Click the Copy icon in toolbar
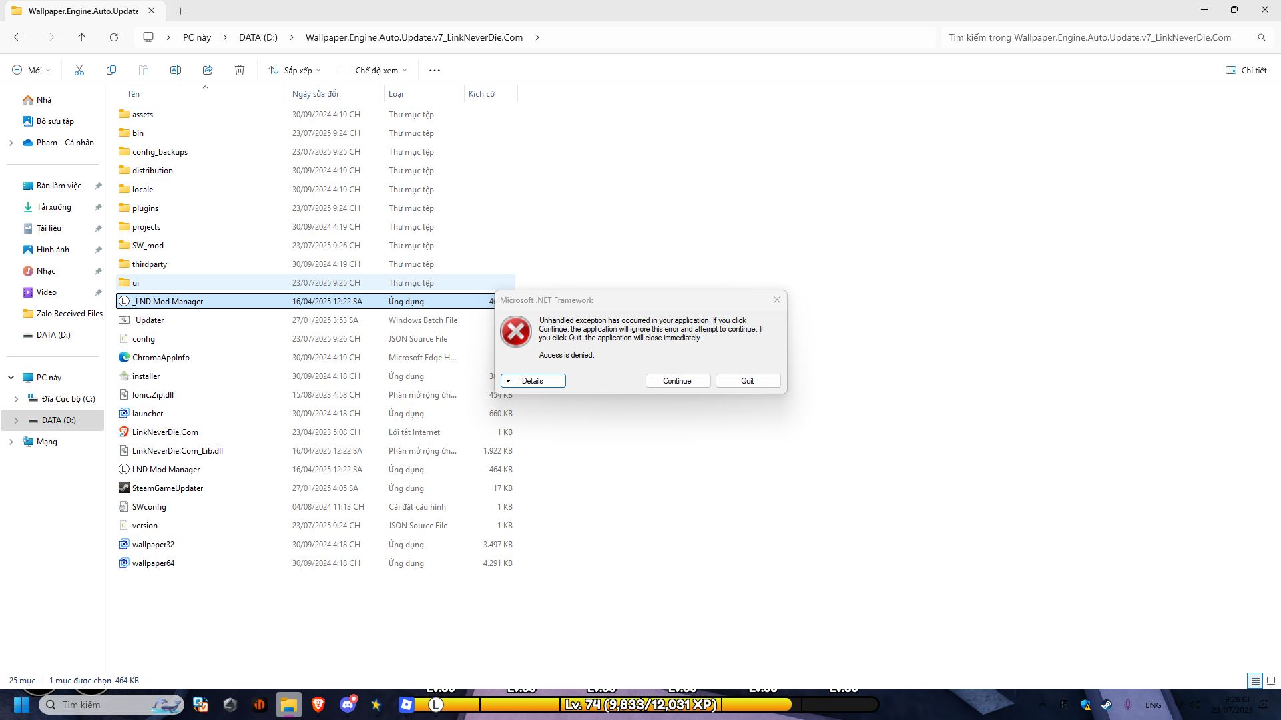 (111, 70)
